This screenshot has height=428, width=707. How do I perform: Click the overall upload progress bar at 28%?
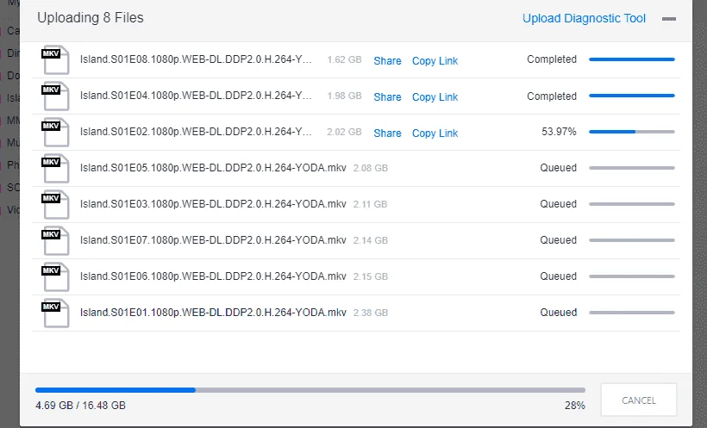pyautogui.click(x=310, y=390)
